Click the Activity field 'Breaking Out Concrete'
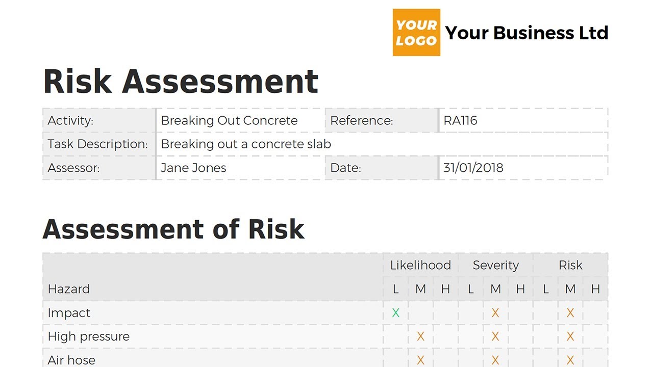This screenshot has width=653, height=367. tap(229, 121)
